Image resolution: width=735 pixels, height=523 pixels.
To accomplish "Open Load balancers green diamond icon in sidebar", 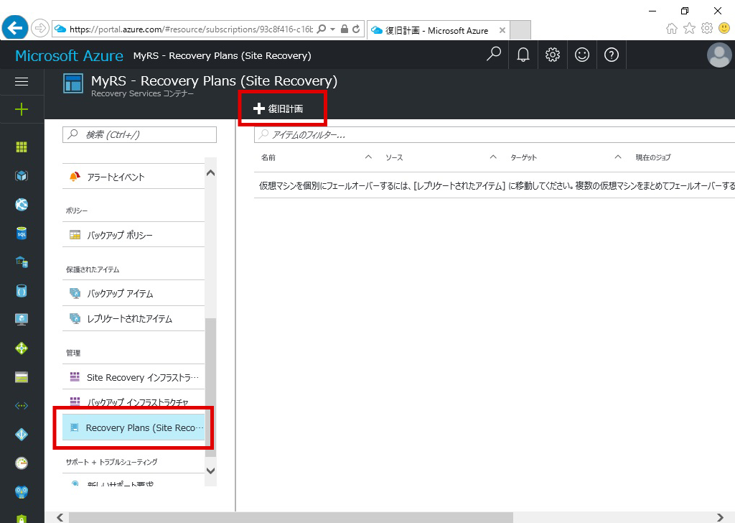I will [x=22, y=348].
